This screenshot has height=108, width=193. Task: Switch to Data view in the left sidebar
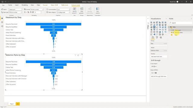2,22
